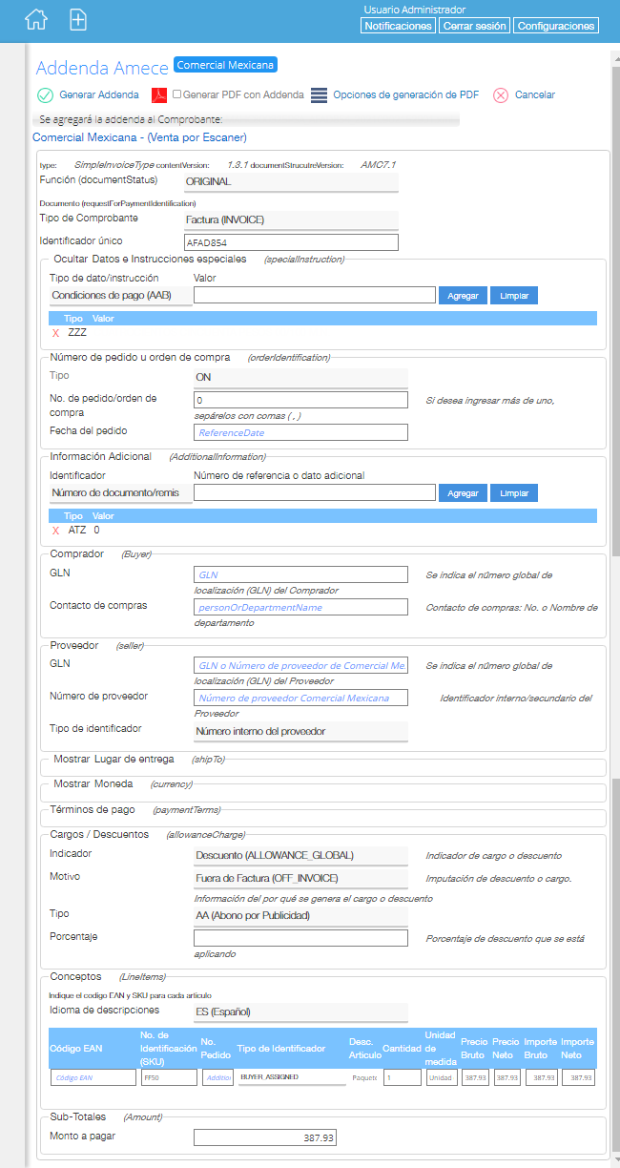Open Notificaciones
Image resolution: width=620 pixels, height=1168 pixels.
click(x=399, y=26)
